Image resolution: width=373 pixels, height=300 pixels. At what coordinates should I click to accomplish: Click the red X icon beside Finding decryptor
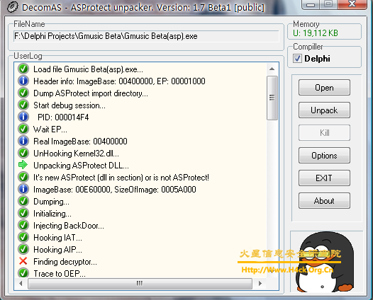point(23,261)
